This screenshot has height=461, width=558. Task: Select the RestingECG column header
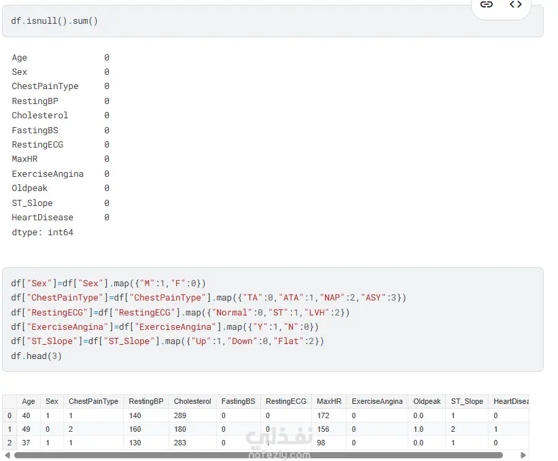coord(286,401)
